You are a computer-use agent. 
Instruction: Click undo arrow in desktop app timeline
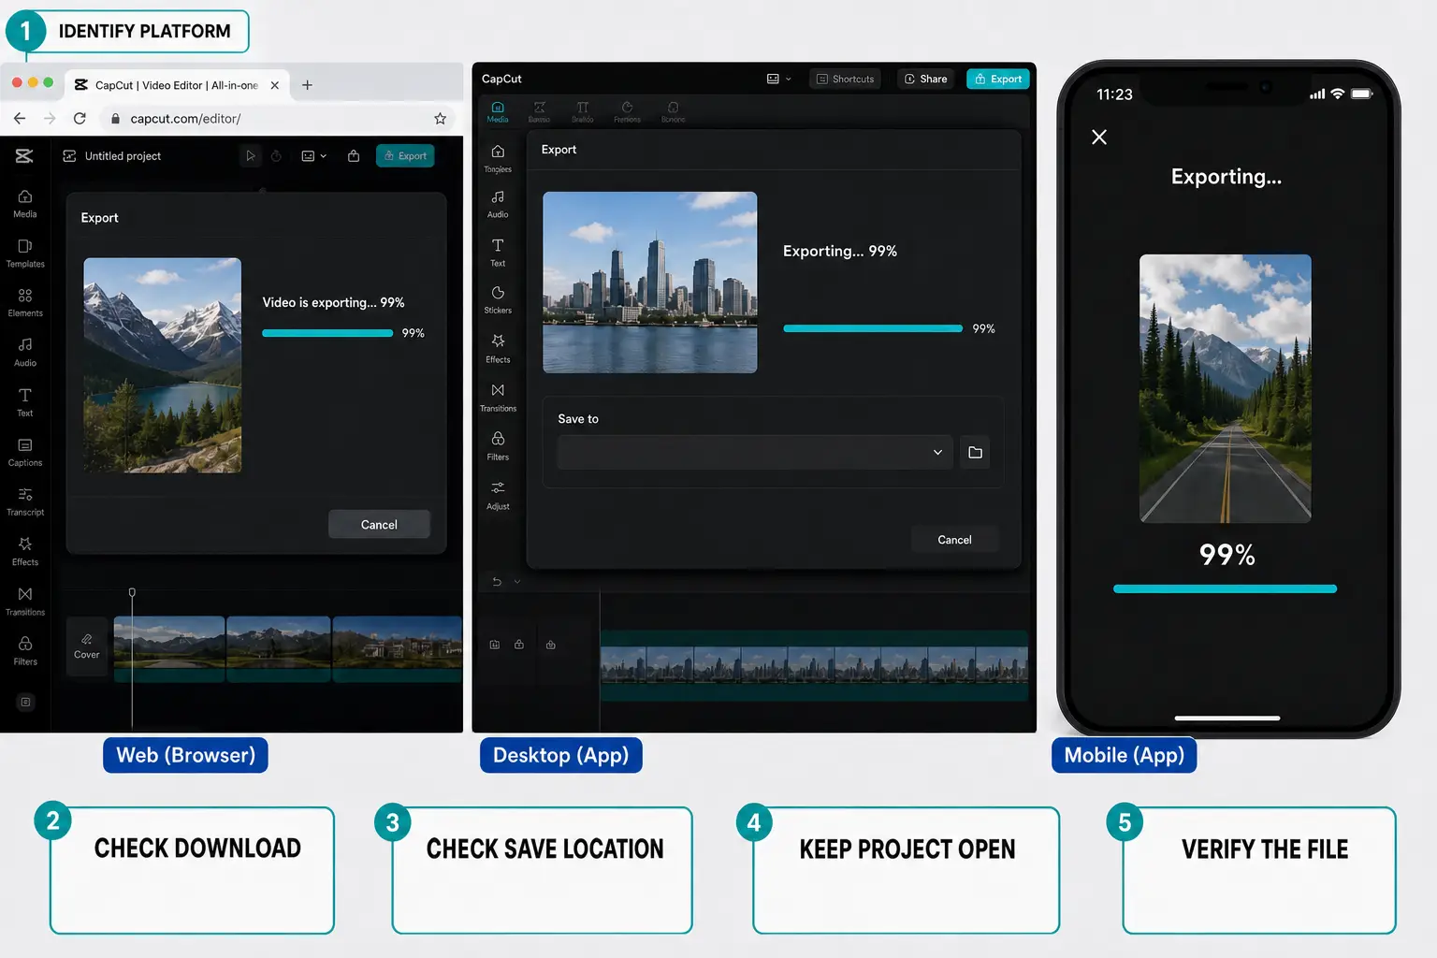[x=497, y=581]
